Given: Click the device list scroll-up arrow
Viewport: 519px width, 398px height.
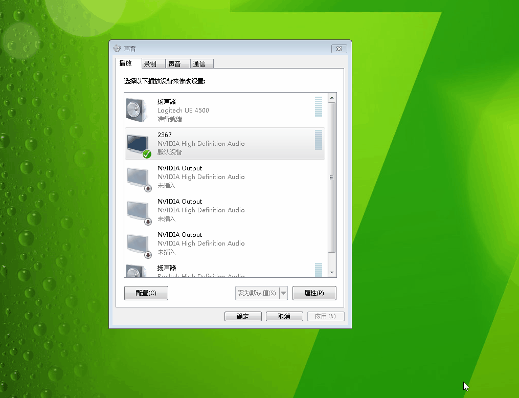Looking at the screenshot, I should click(331, 97).
